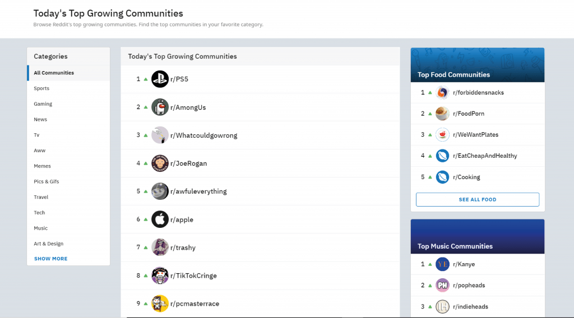Viewport: 574px width, 318px height.
Task: Click the Top Food Communities banner
Action: 478,65
